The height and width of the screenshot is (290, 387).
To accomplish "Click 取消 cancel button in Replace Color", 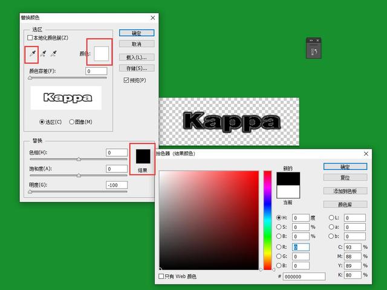I will [137, 44].
